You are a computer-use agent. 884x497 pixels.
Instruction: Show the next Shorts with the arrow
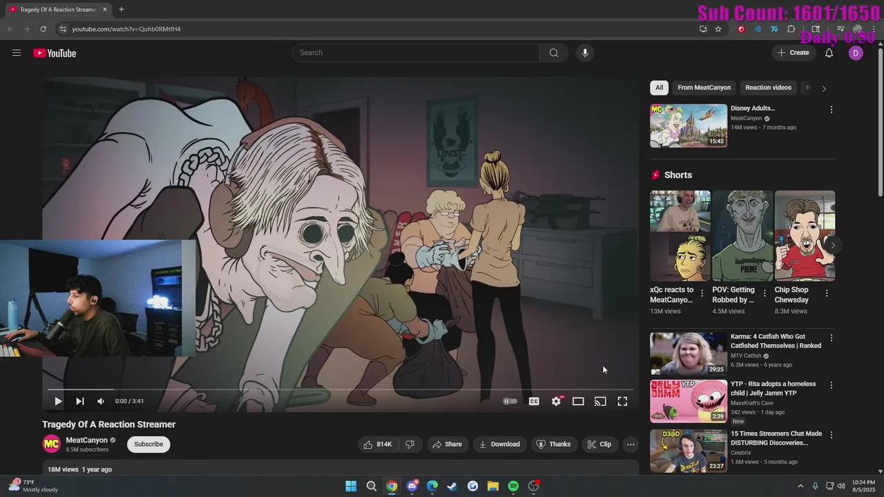tap(833, 245)
